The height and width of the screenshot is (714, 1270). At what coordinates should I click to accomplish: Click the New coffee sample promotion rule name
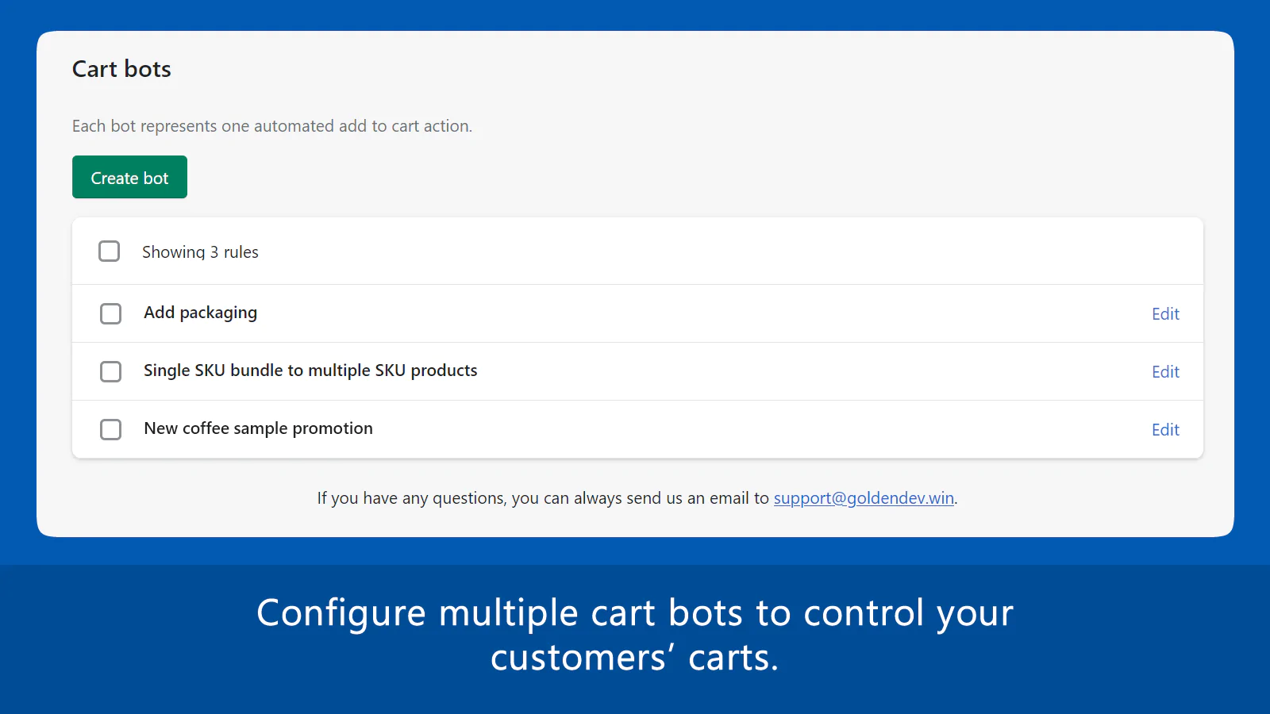[x=258, y=428]
